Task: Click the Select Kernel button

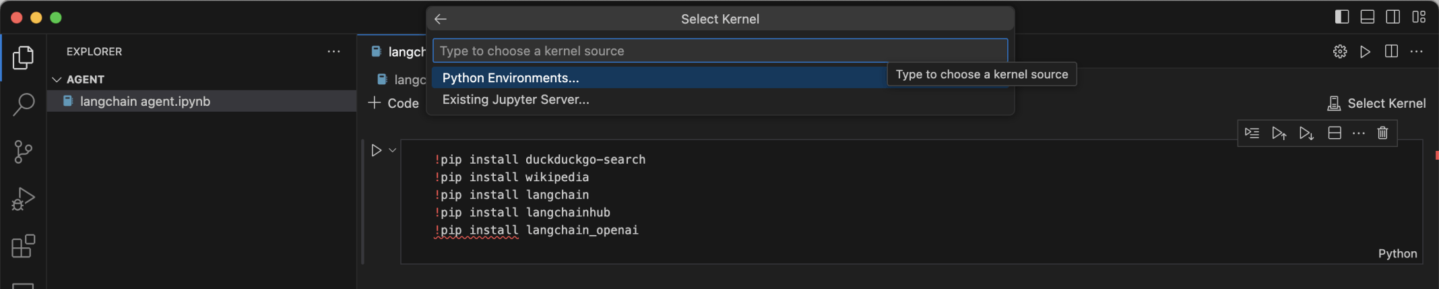Action: 1376,103
